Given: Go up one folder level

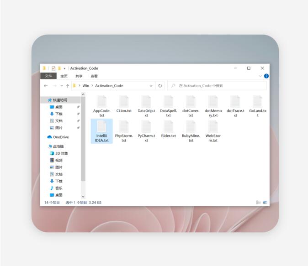Looking at the screenshot, I should tap(68, 86).
